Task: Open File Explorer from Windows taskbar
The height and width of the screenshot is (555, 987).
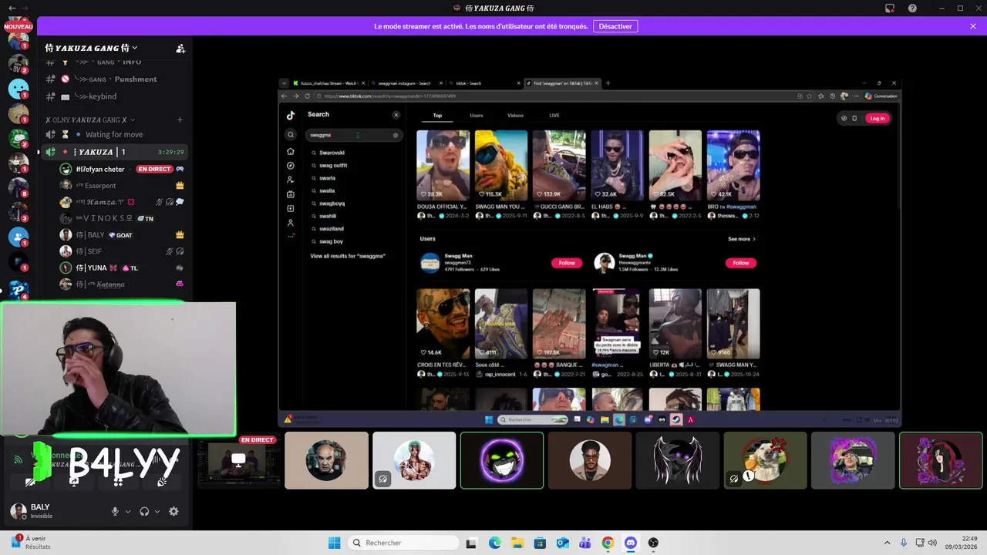Action: click(x=517, y=543)
